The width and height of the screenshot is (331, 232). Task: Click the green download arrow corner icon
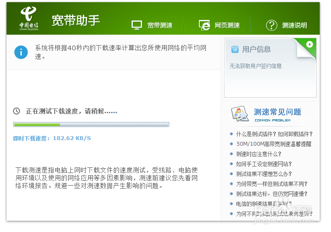(x=309, y=44)
